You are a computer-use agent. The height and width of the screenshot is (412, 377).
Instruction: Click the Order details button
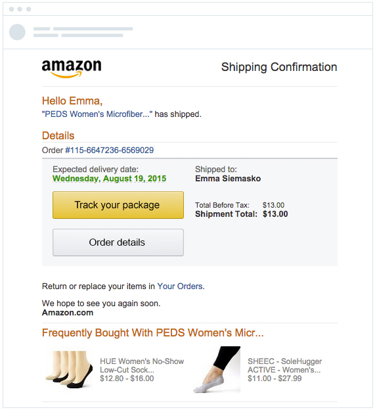(x=118, y=242)
